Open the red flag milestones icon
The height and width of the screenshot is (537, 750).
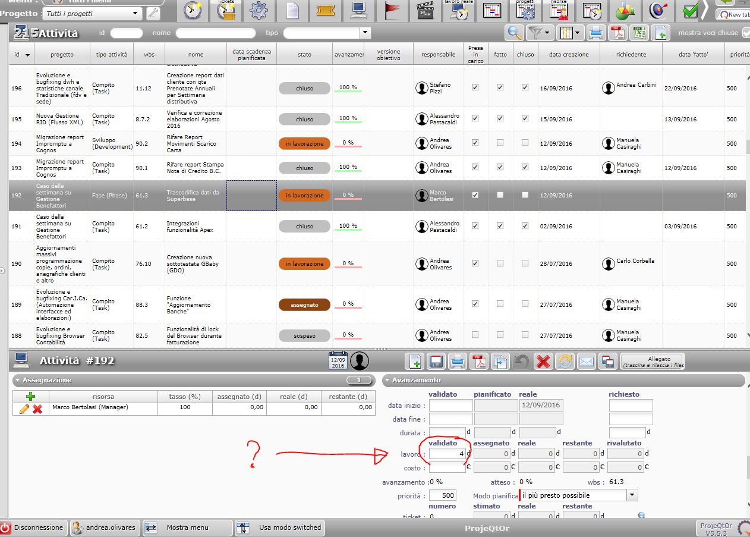[x=392, y=11]
